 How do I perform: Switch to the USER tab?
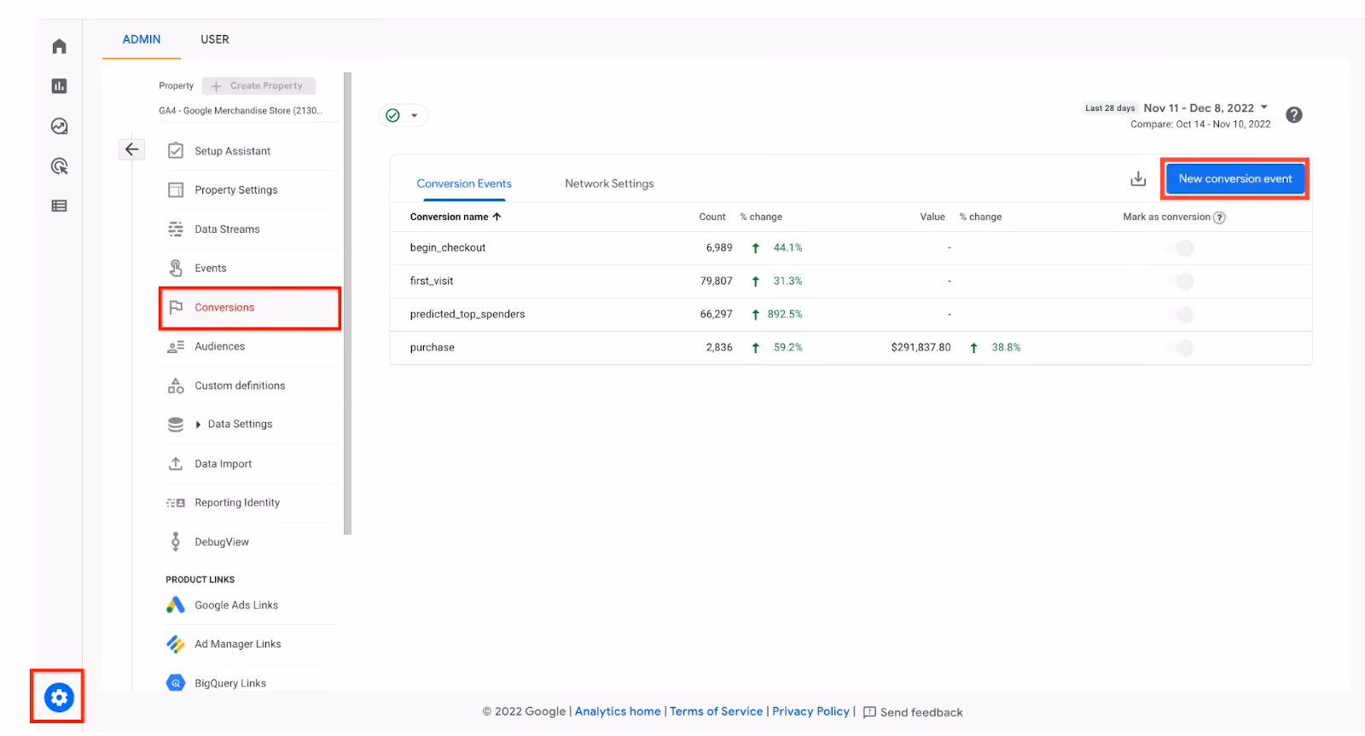(215, 39)
